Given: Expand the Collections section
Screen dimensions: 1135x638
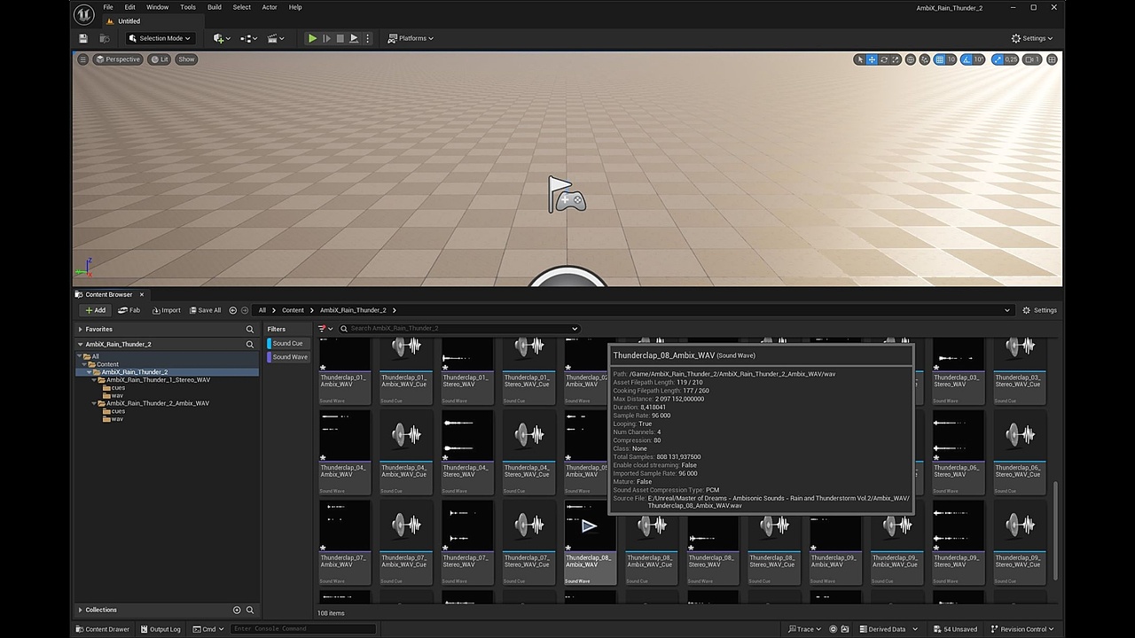Looking at the screenshot, I should [81, 610].
